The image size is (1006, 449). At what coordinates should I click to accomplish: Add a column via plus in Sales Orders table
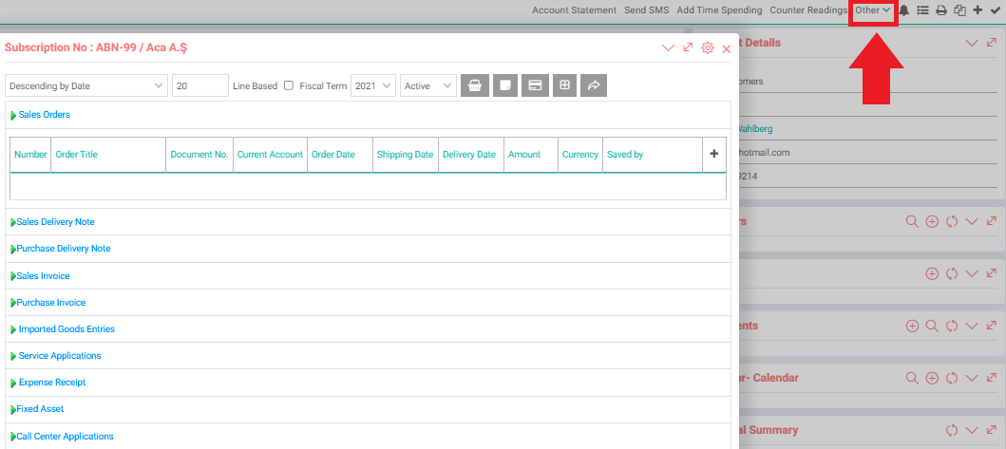pos(713,154)
